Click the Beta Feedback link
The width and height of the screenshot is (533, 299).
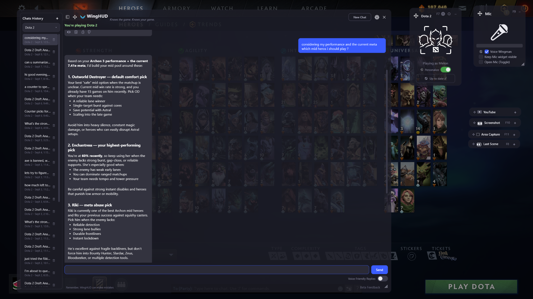click(370, 287)
